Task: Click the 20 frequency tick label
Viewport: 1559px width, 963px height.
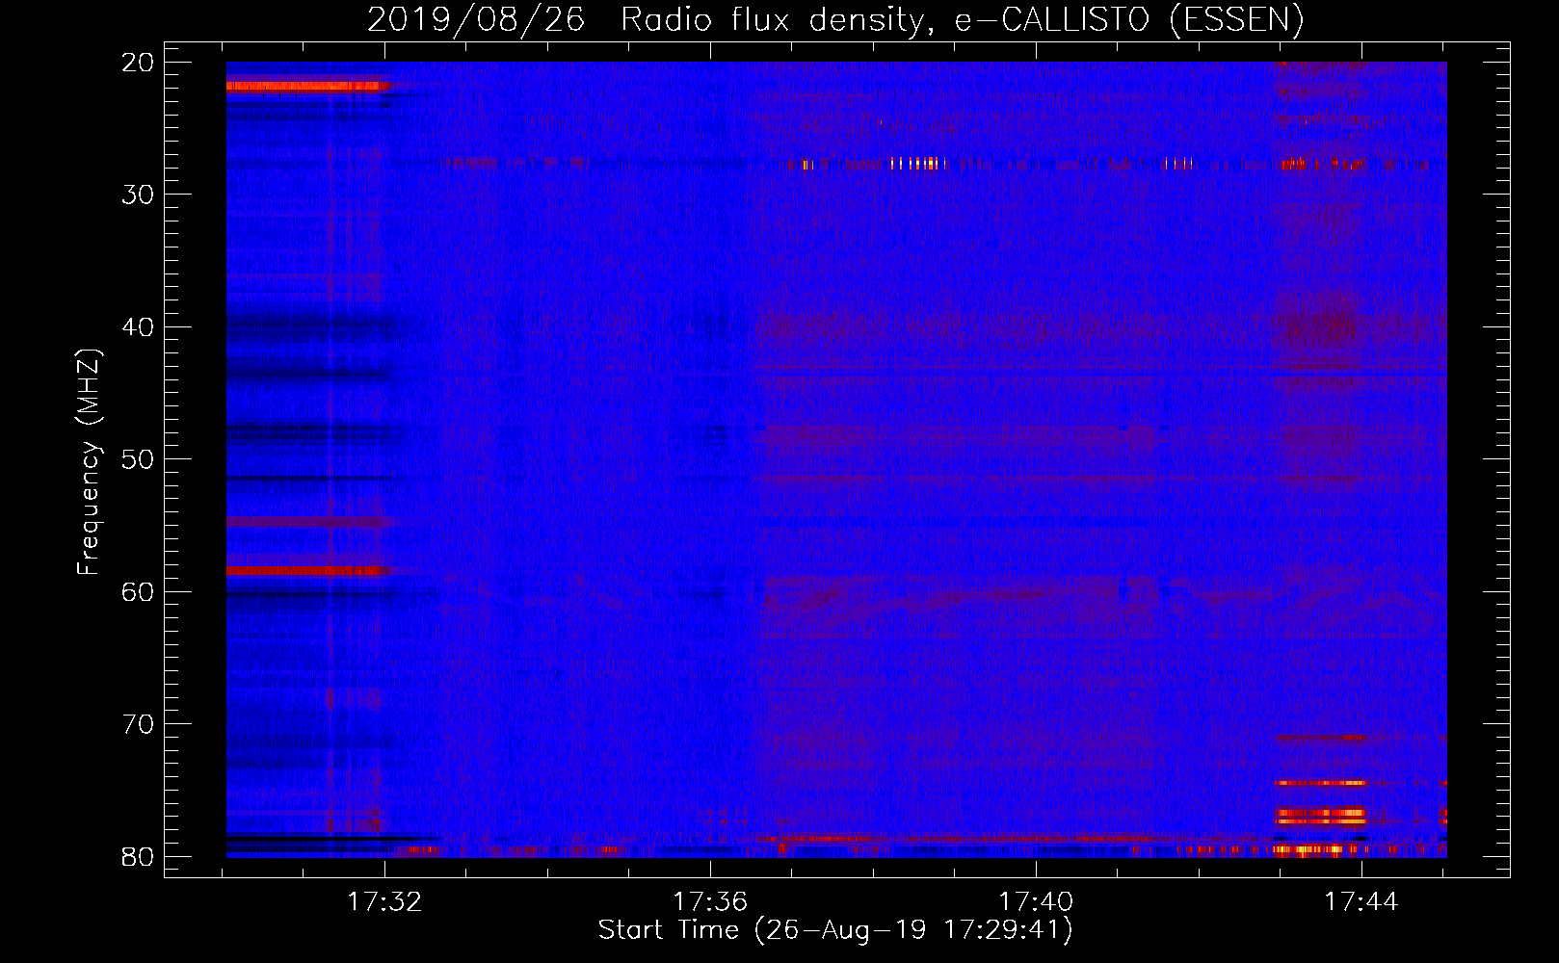Action: [138, 63]
